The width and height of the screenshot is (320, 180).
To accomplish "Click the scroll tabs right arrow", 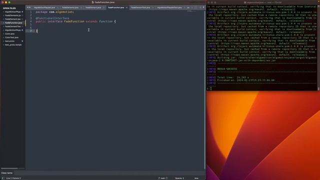I will 30,7.
